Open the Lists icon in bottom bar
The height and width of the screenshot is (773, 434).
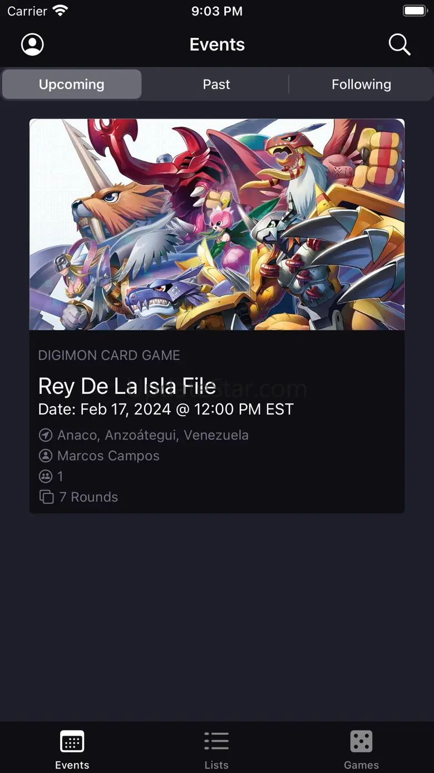(216, 742)
